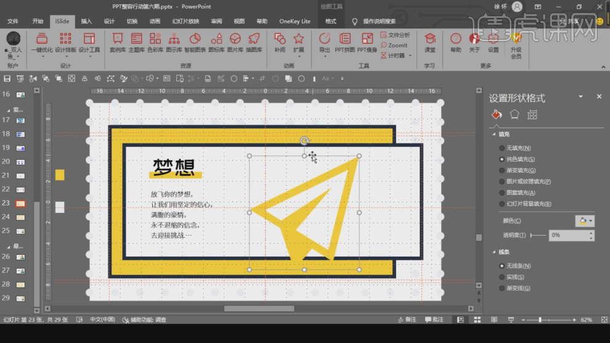Screen dimensions: 610x343
Task: Open iSlide 一键优化 tool
Action: [x=42, y=43]
